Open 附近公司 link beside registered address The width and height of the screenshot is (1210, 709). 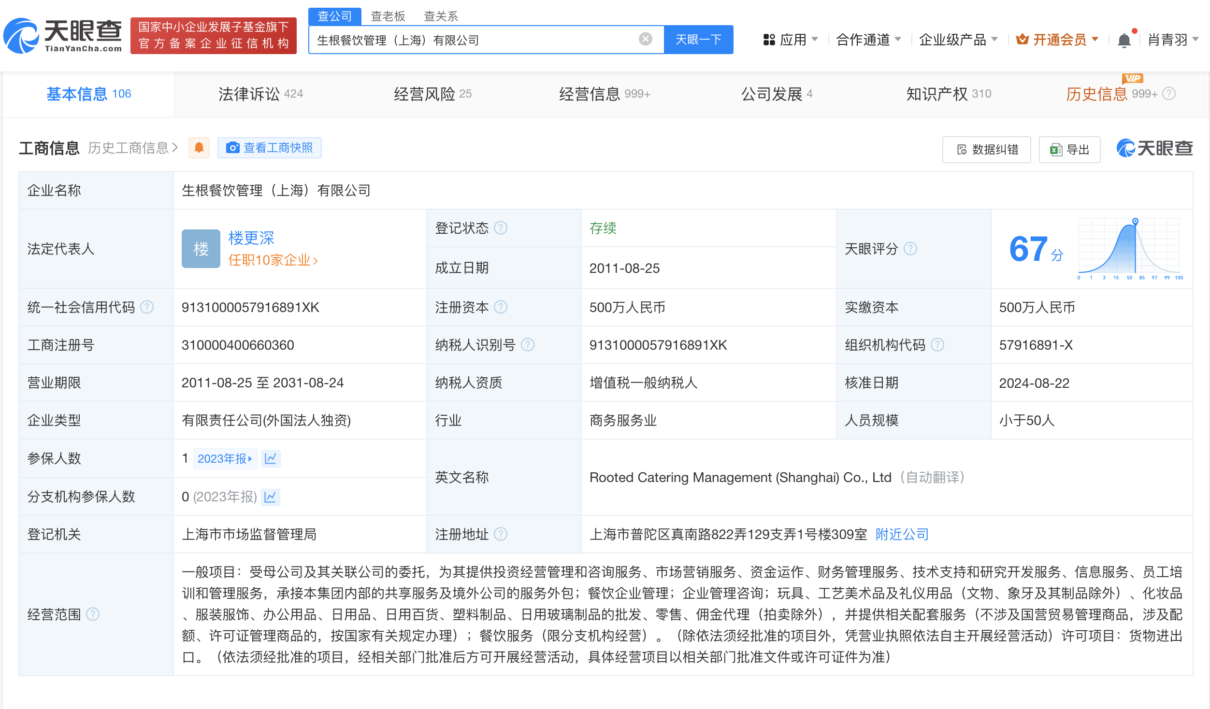(901, 534)
